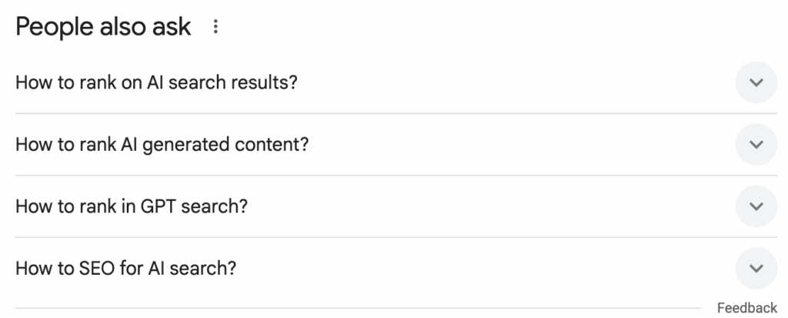Send feedback using the bottom-right Feedback text
Viewport: 788px width, 318px height.
point(746,308)
